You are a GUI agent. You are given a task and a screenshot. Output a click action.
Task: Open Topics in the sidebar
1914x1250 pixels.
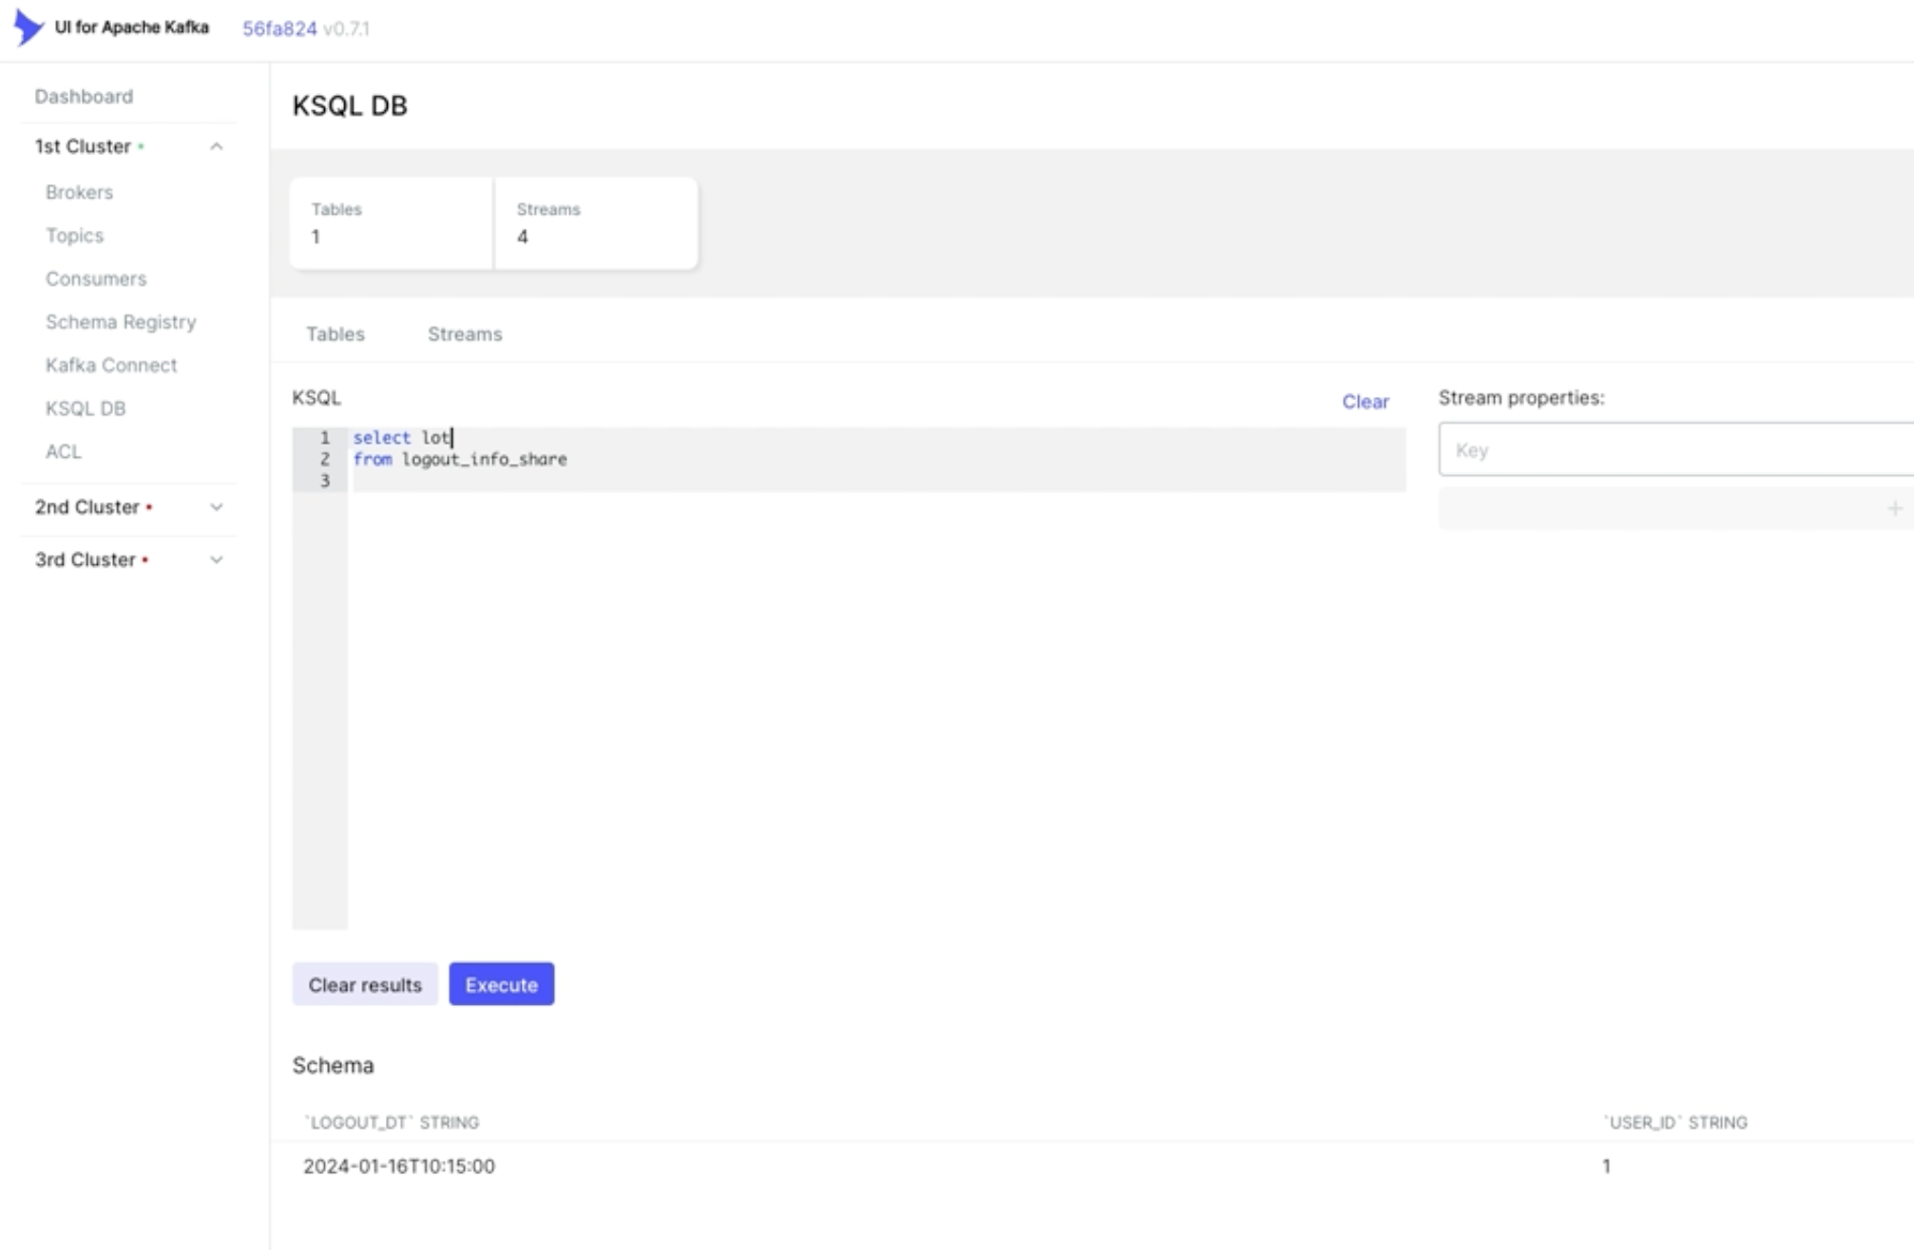[x=74, y=236]
